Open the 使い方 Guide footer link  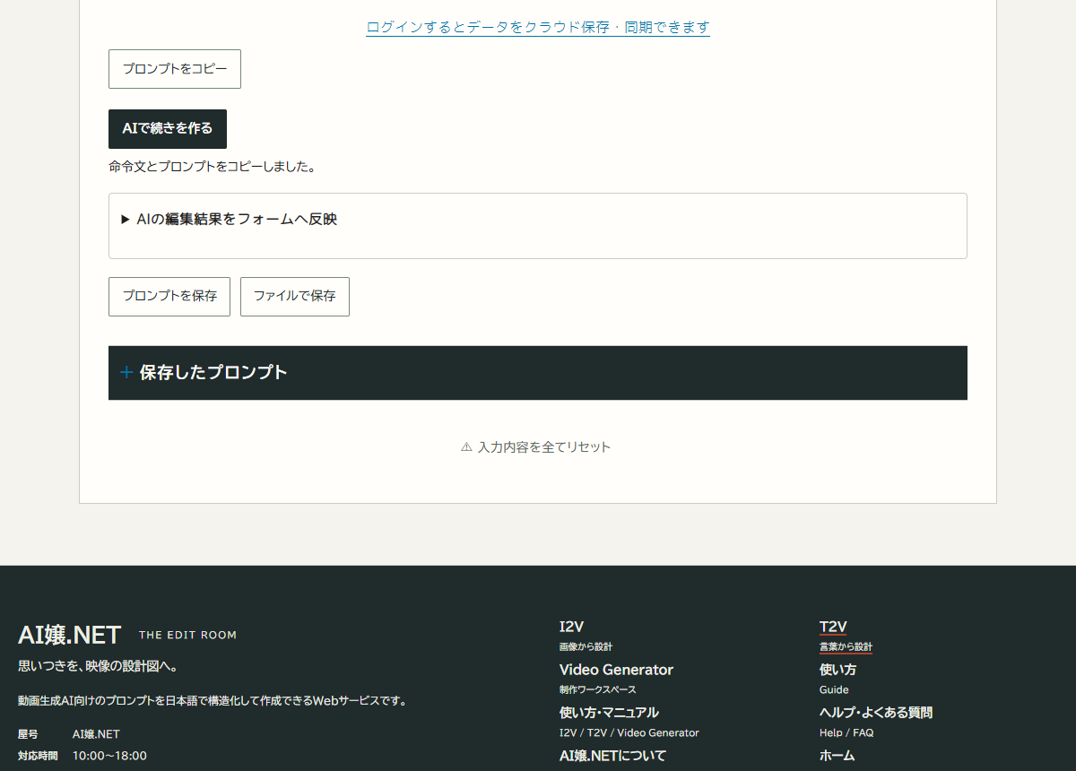(837, 670)
